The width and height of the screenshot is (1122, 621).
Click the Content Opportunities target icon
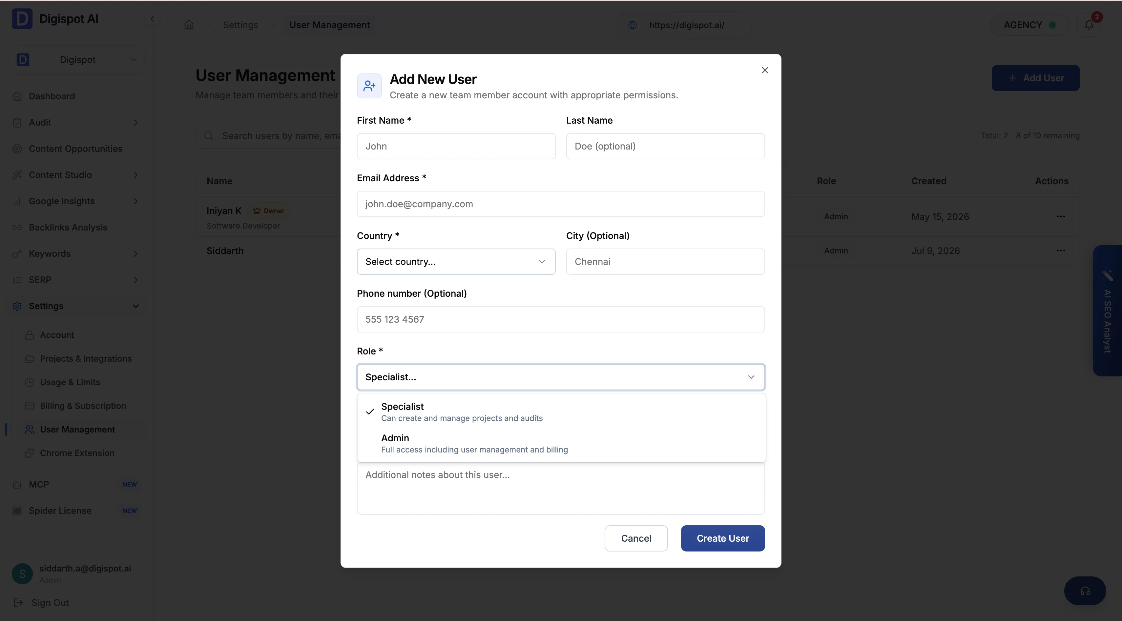[17, 149]
